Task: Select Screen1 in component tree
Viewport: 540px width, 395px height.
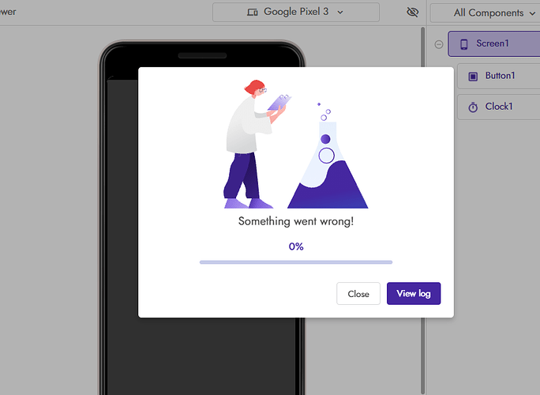Action: 494,43
